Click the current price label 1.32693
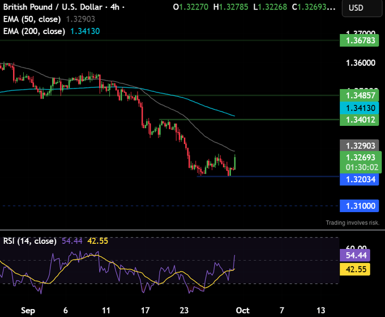The height and width of the screenshot is (317, 385). click(x=361, y=158)
